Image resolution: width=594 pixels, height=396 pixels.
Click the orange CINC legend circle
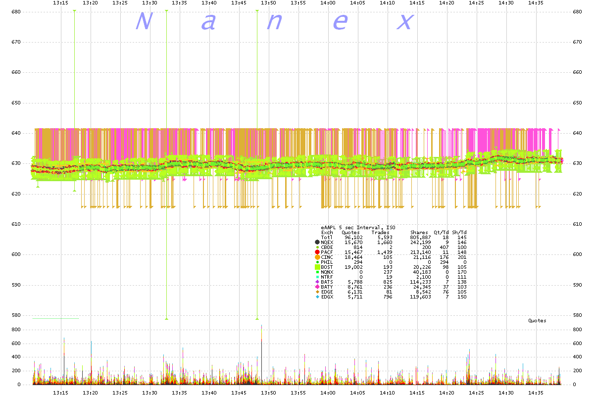pyautogui.click(x=317, y=257)
